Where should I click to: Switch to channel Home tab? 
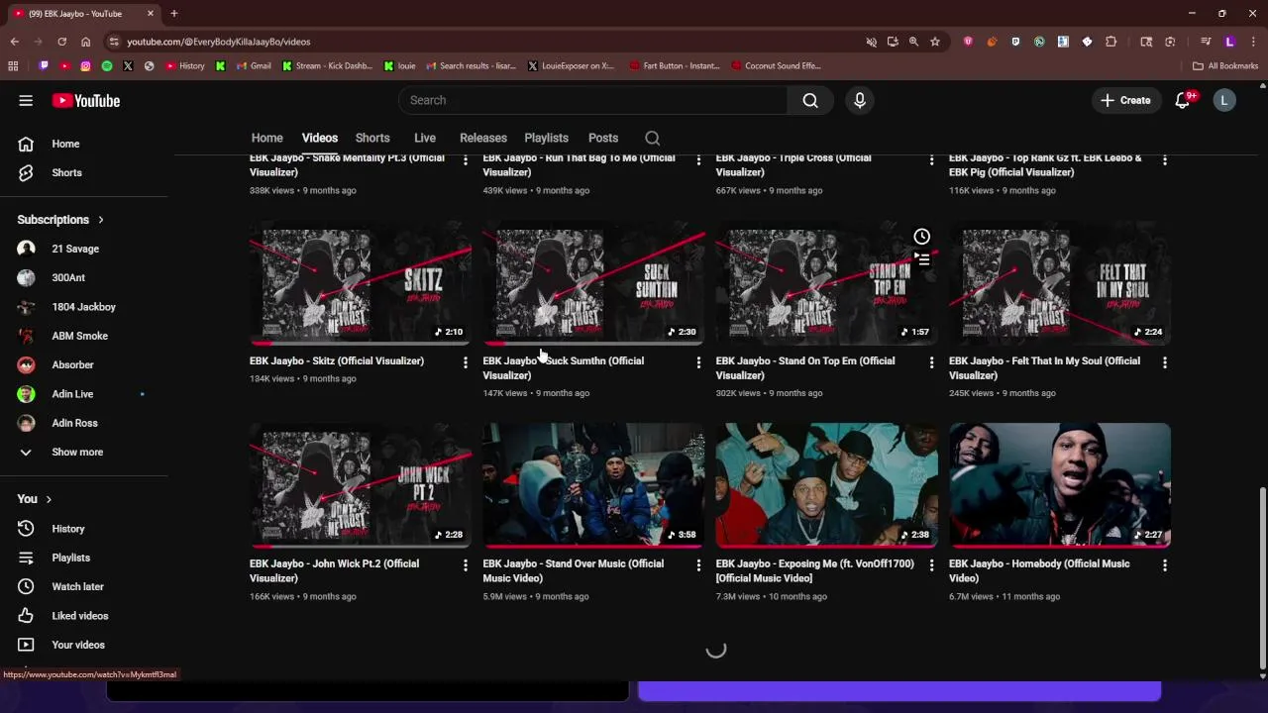pos(266,138)
